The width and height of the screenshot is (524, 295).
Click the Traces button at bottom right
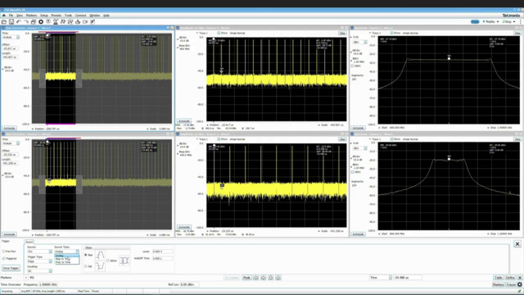511,284
